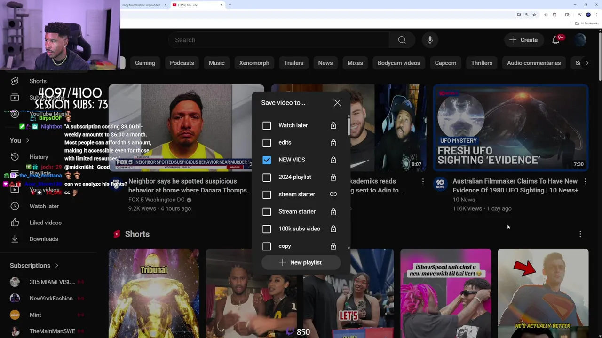Screen dimensions: 602x338
Task: Open iShowSpeed Lil Uzi Vert short
Action: (445, 293)
